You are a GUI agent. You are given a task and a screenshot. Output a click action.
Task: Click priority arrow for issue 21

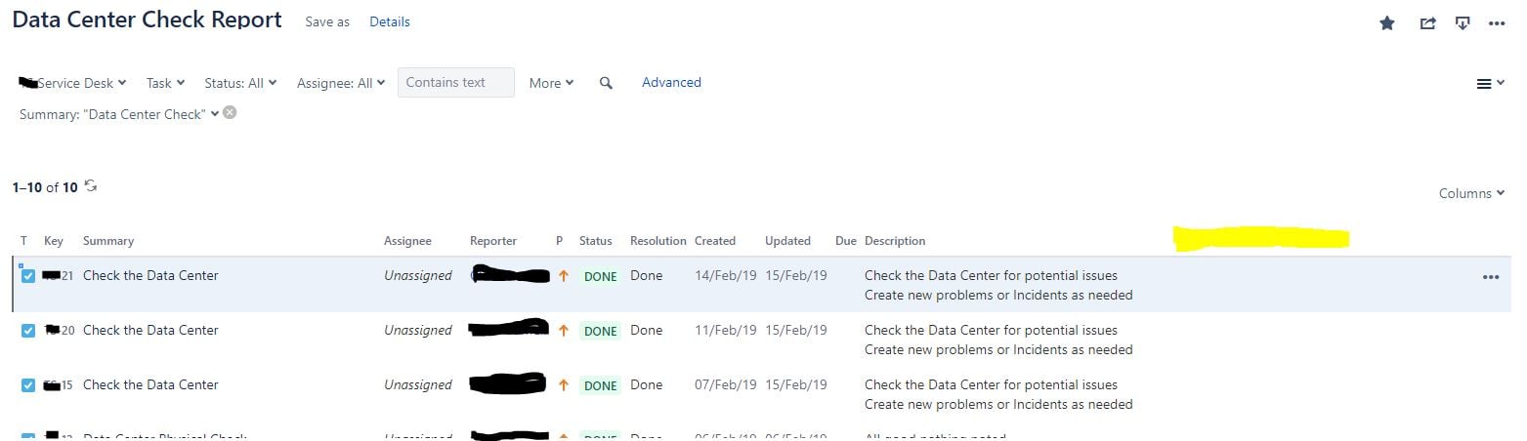pyautogui.click(x=564, y=276)
